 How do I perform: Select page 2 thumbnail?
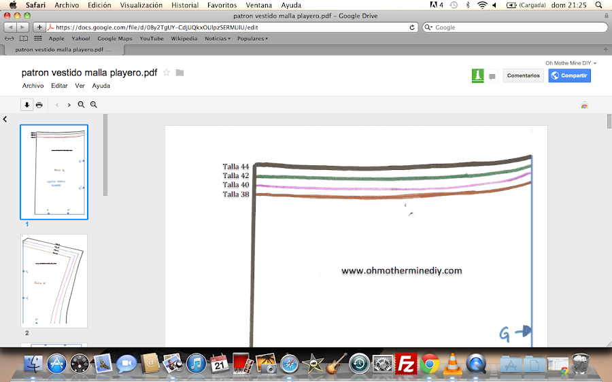[54, 281]
